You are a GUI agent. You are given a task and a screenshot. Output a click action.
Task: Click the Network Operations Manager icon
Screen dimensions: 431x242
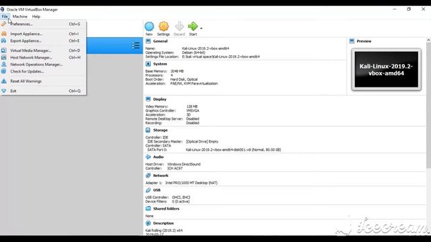pyautogui.click(x=3, y=65)
